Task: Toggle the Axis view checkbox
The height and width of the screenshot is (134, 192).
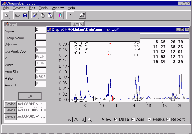Action: coord(133,119)
